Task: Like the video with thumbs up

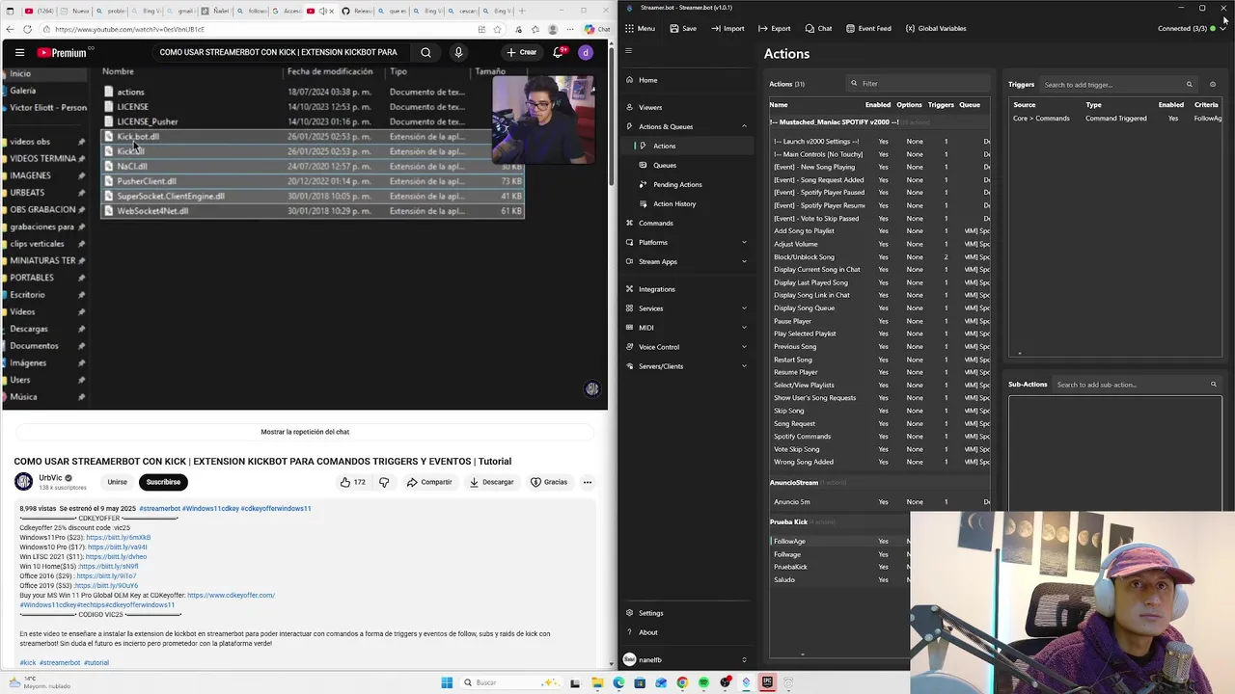Action: point(352,482)
